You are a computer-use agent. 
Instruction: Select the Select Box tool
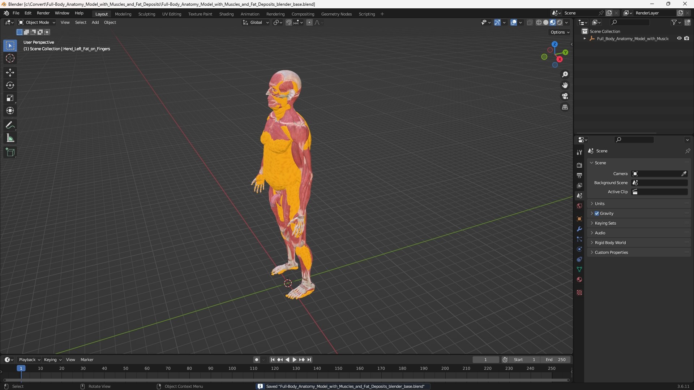pyautogui.click(x=10, y=45)
